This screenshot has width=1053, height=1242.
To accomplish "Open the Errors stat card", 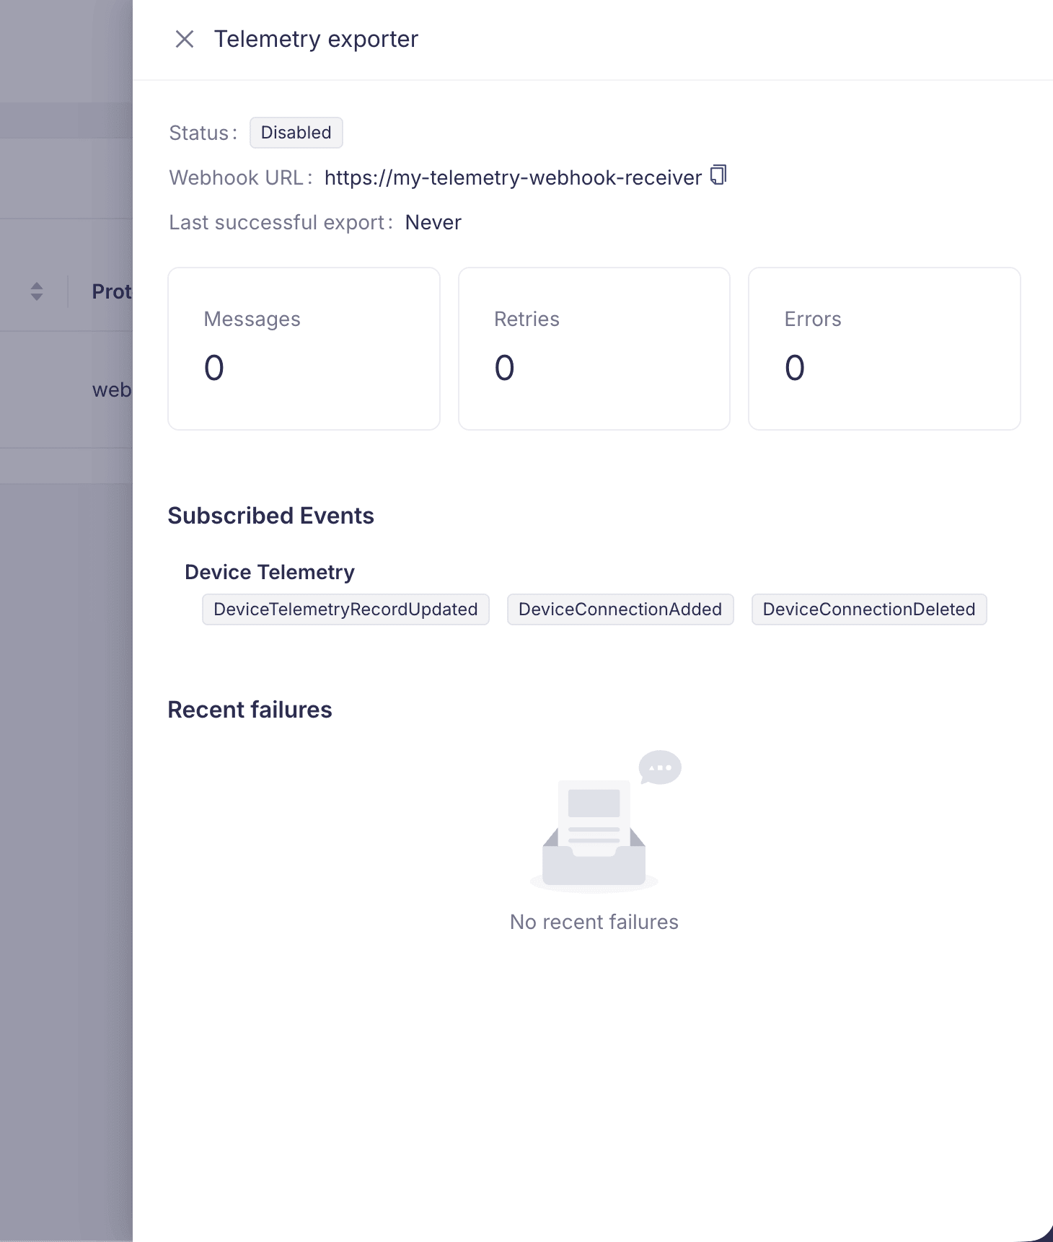I will pos(884,349).
